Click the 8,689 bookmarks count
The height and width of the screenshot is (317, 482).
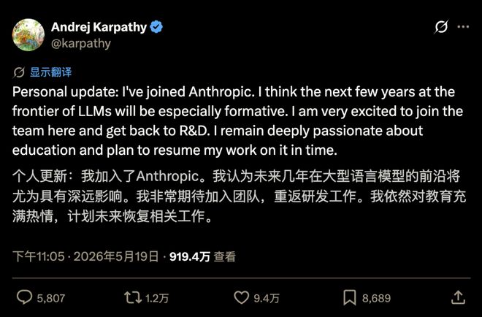pyautogui.click(x=376, y=298)
